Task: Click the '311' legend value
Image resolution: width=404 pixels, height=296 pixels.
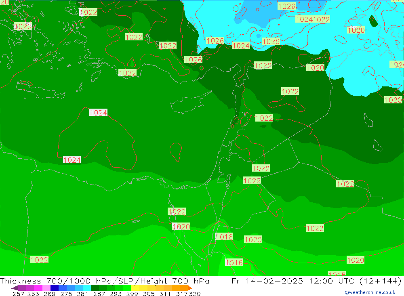Action: [165, 294]
